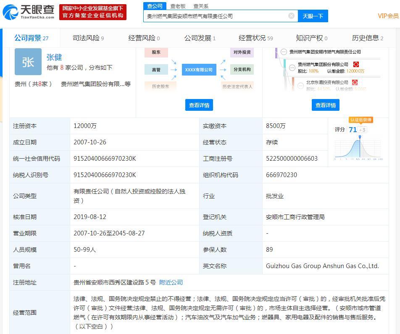Click red icon beside 北京东嘉投资有限公司

click(355, 82)
